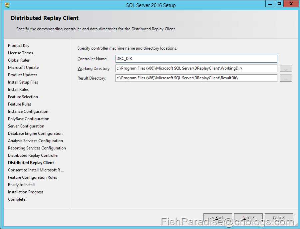Select the Installation Progress step
300x229 pixels.
(25, 192)
